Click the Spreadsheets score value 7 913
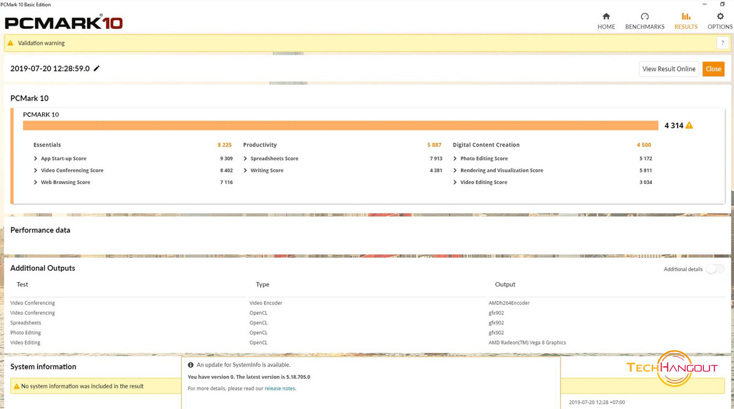The width and height of the screenshot is (734, 409). 436,159
